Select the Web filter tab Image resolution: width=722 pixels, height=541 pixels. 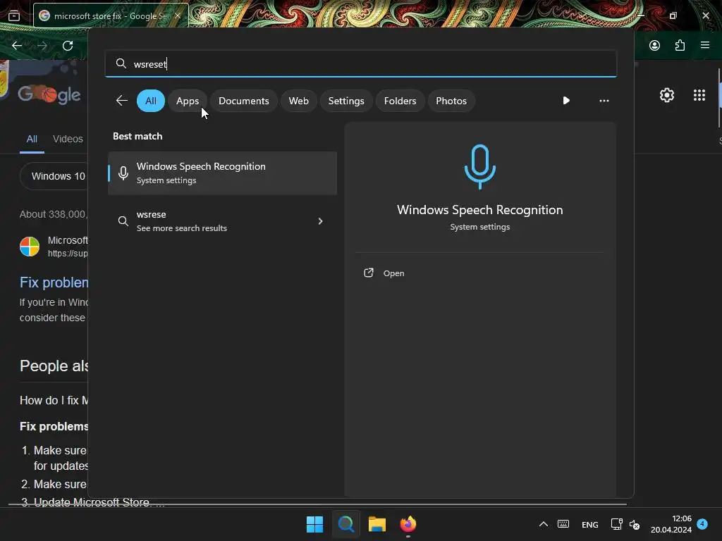click(298, 101)
